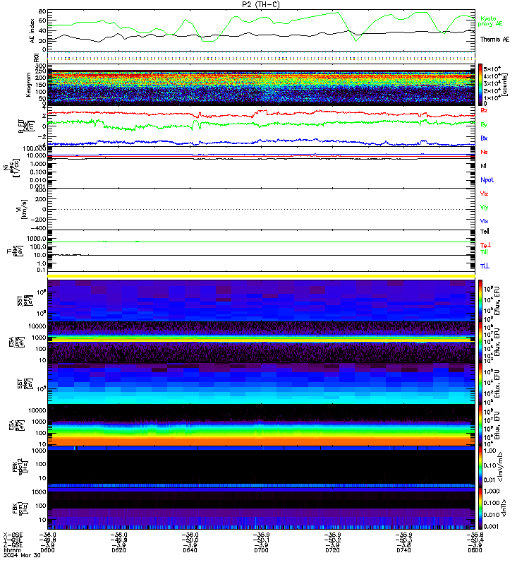Select the blue Npot legend label
The height and width of the screenshot is (565, 529).
click(487, 180)
